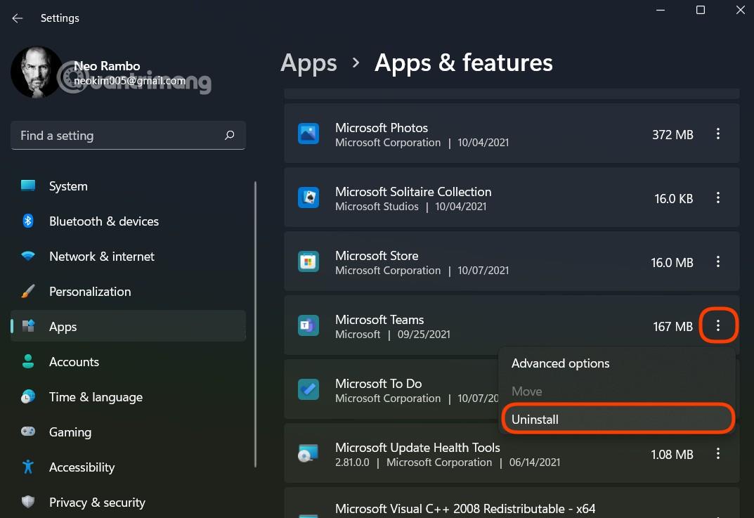Click the Microsoft Photos app name
754x518 pixels.
(x=382, y=128)
